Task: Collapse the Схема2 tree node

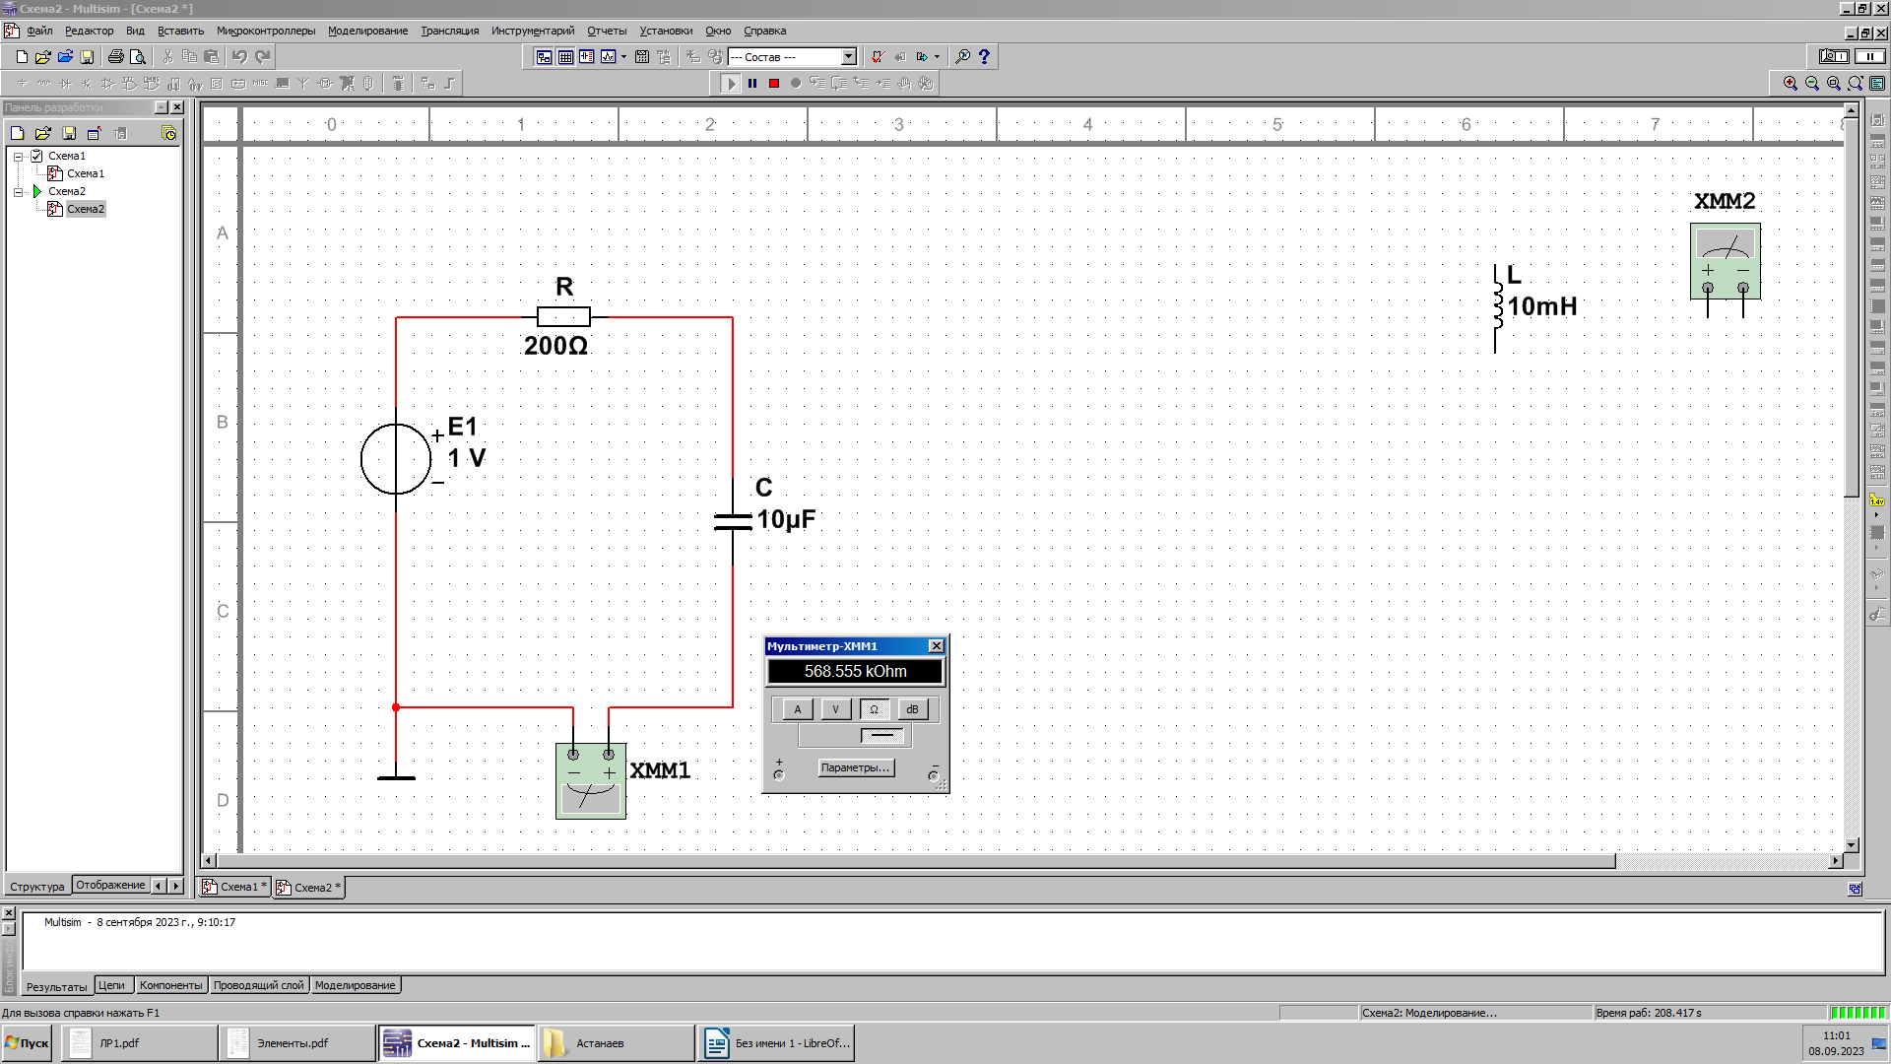Action: click(x=18, y=191)
